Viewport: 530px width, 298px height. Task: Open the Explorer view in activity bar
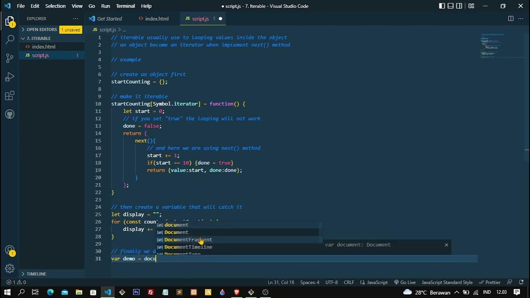[x=10, y=22]
